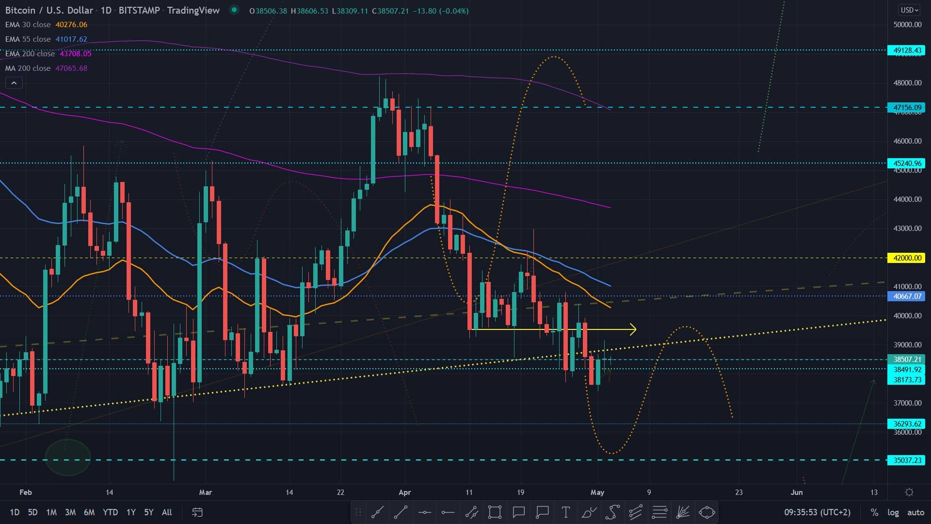
Task: Set time range to YTD
Action: [x=111, y=512]
